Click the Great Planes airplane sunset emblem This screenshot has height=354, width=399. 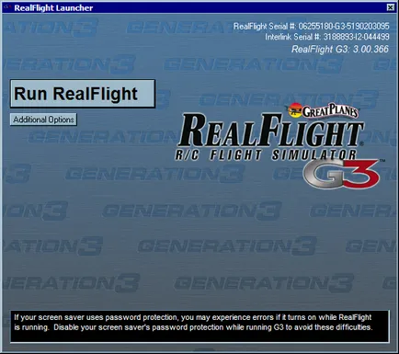(294, 109)
